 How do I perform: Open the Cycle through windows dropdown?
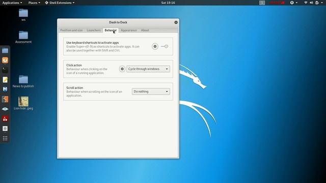(148, 69)
